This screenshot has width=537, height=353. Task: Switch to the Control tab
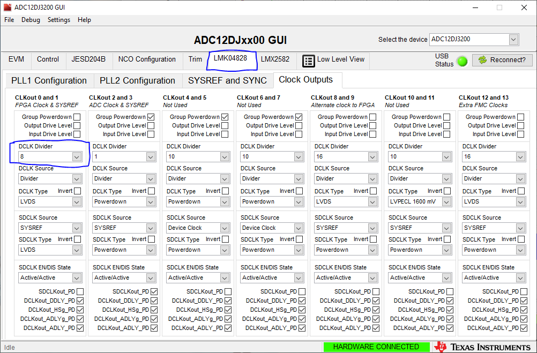pyautogui.click(x=48, y=59)
